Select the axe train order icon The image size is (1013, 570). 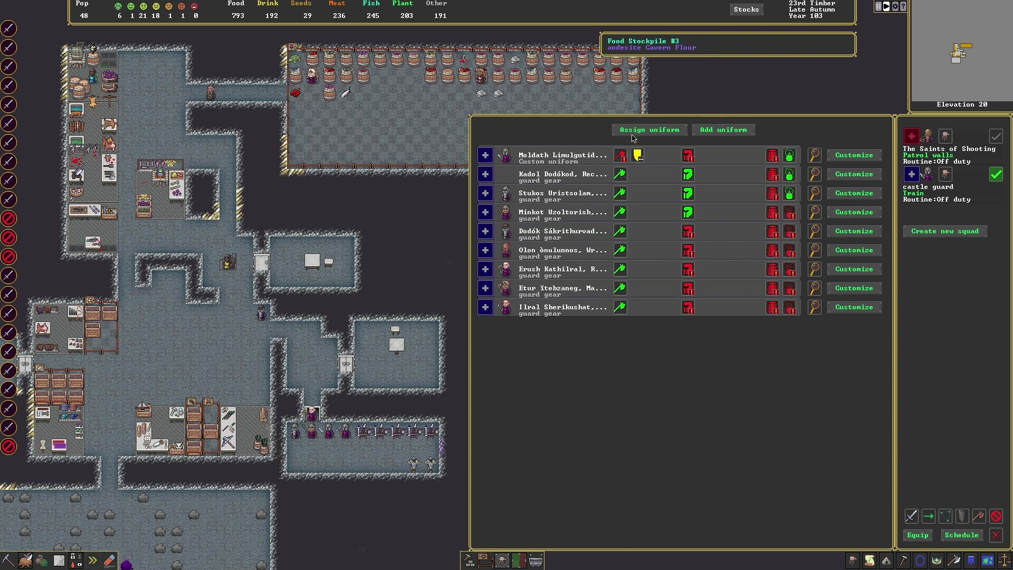[x=979, y=516]
